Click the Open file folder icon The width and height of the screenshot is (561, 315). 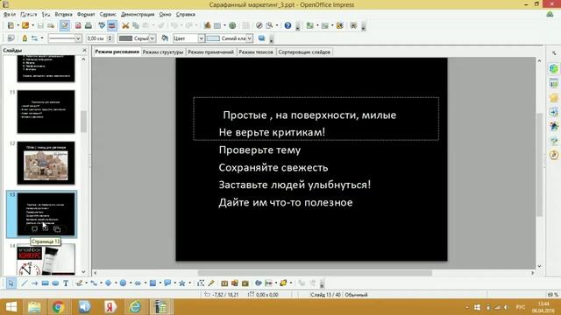(x=25, y=25)
